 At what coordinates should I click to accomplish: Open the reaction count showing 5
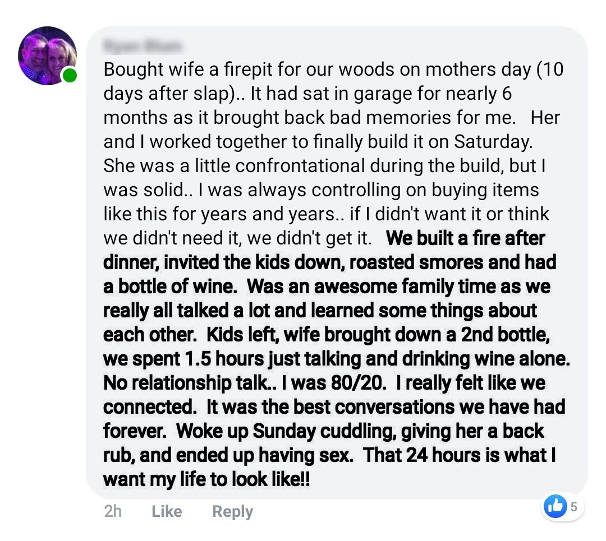[573, 507]
